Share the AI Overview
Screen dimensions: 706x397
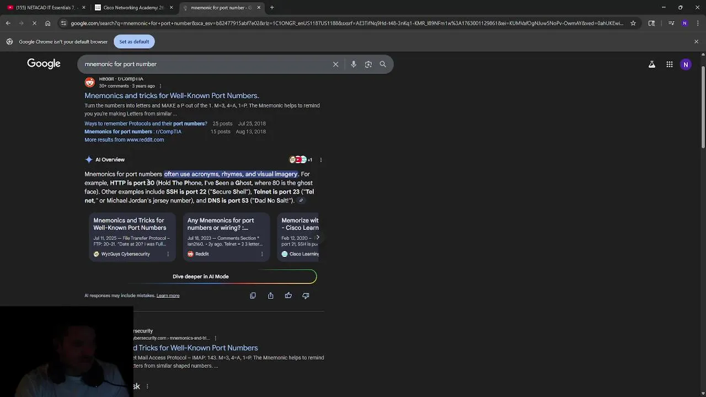(x=270, y=296)
